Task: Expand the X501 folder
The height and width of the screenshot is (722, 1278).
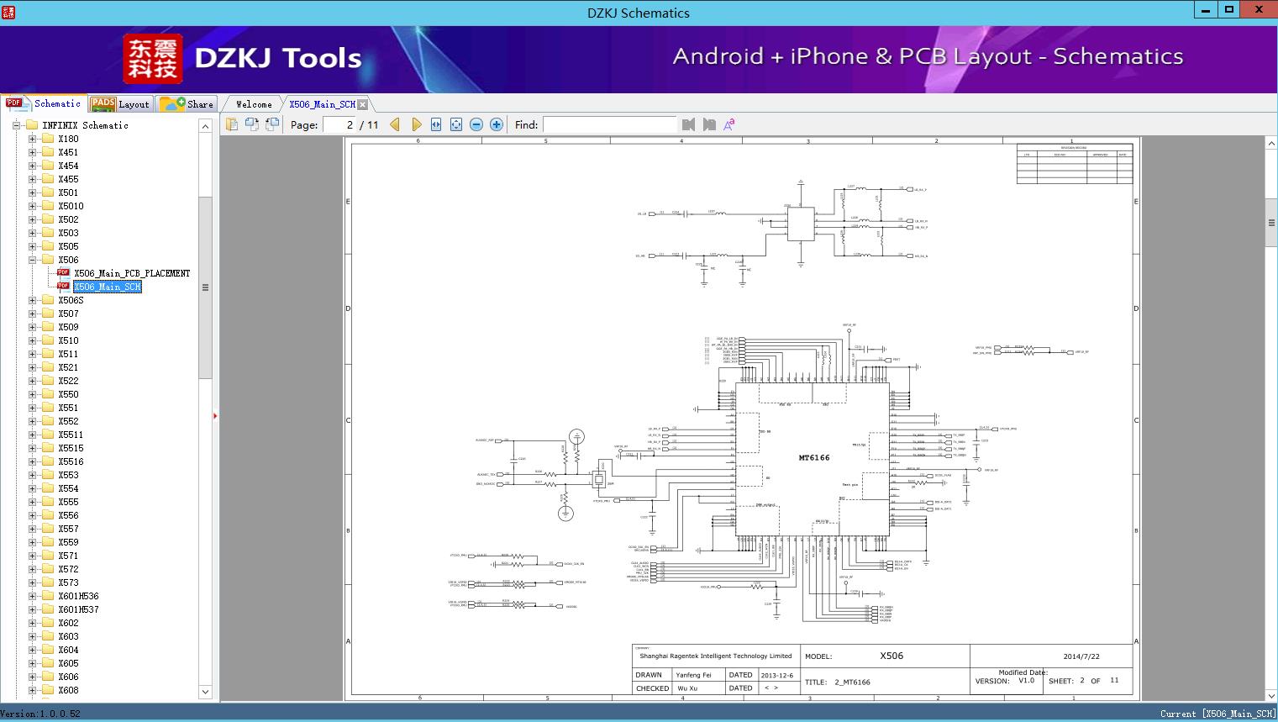Action: click(x=32, y=192)
